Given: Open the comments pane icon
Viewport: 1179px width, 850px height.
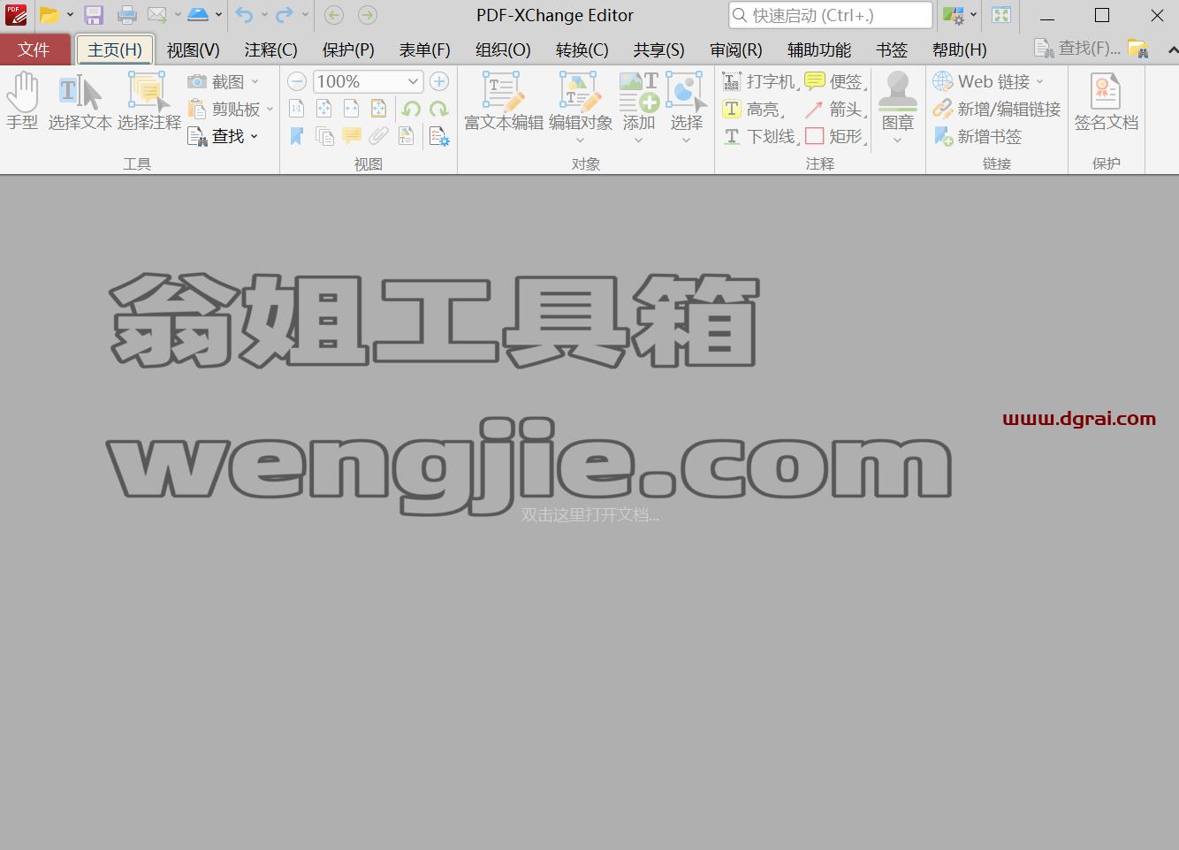Looking at the screenshot, I should 352,136.
